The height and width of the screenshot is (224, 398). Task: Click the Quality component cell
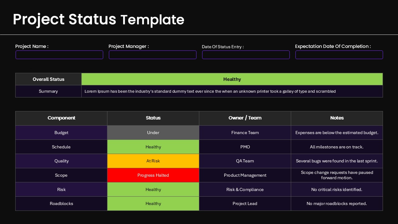(61, 161)
